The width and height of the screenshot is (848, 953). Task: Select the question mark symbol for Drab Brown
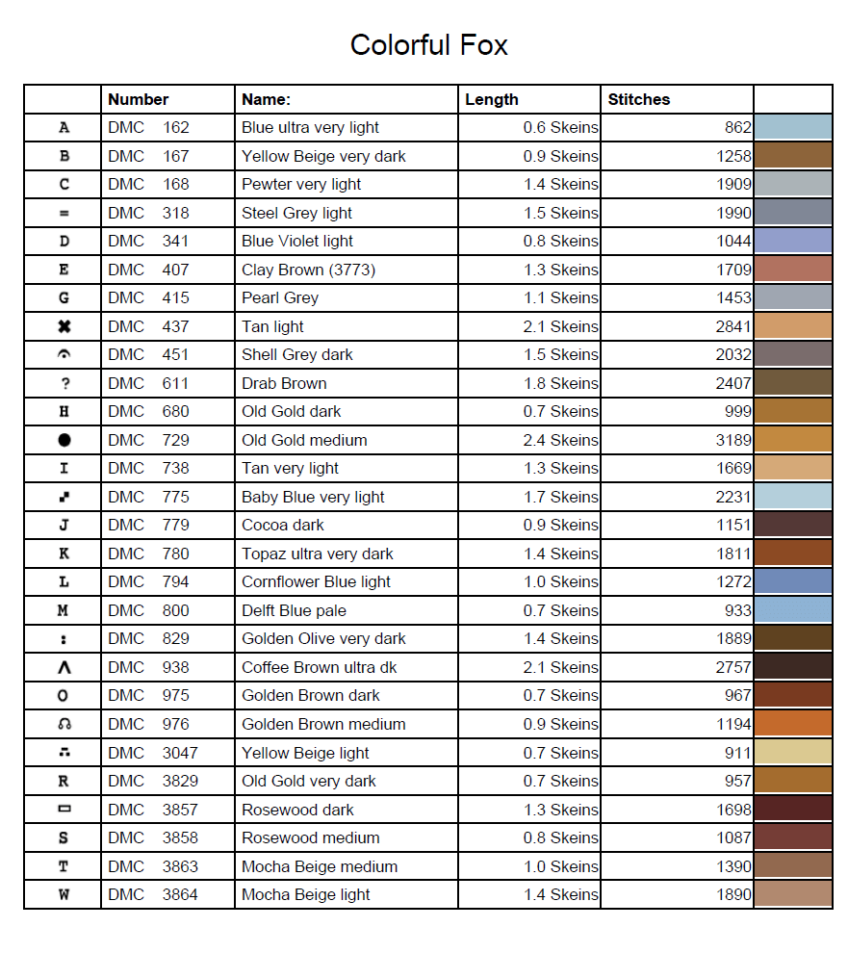(x=64, y=384)
